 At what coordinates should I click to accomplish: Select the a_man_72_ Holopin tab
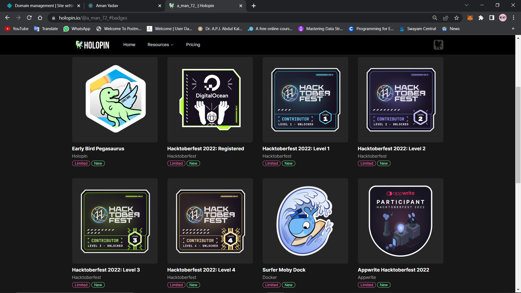click(x=206, y=6)
